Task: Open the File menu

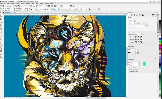Action: point(1,3)
